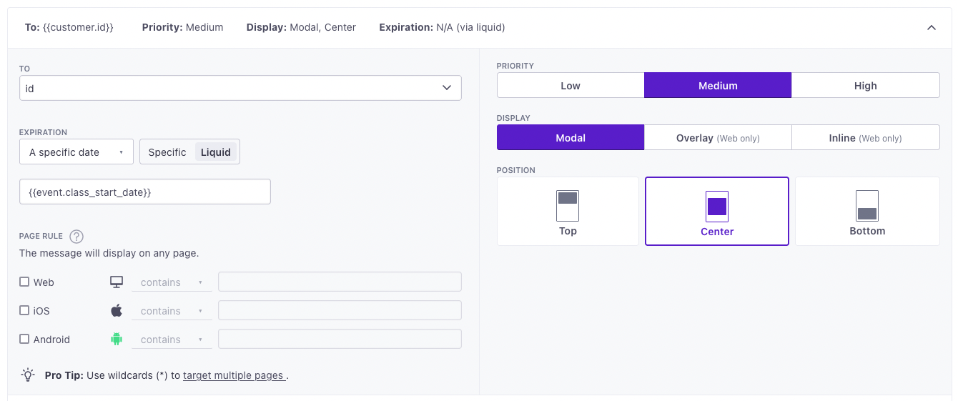Click the 'To: {{customer.id}}' summary text

(69, 27)
